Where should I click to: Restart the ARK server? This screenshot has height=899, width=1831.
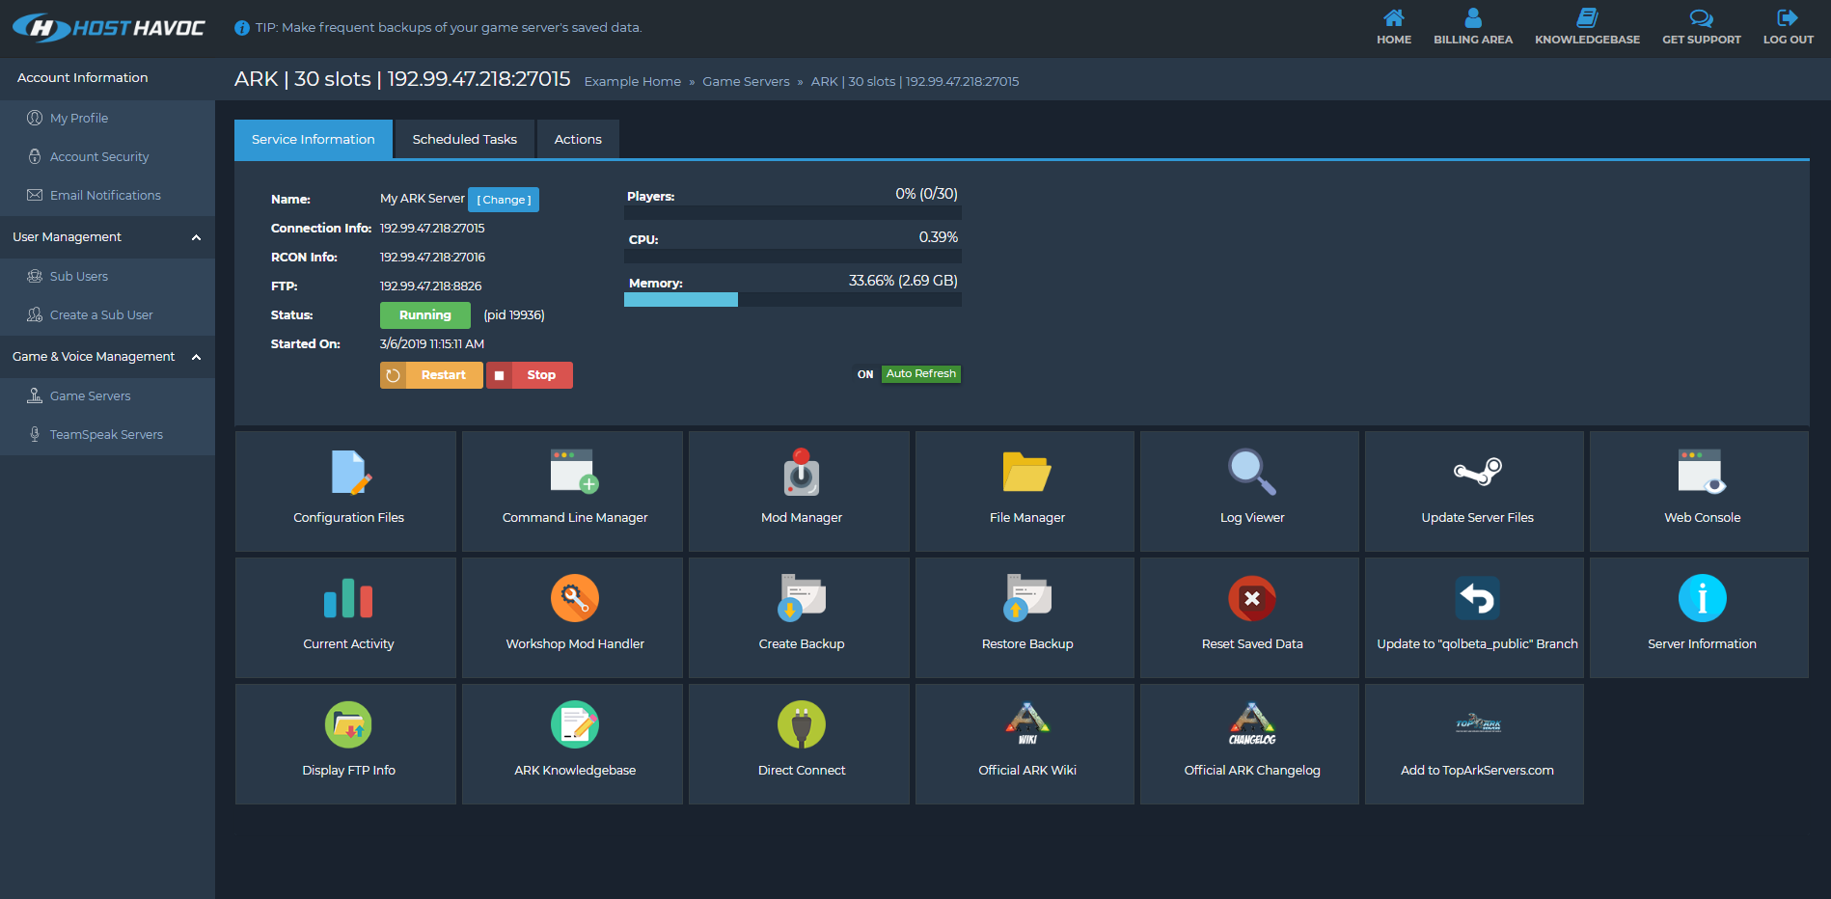(431, 375)
